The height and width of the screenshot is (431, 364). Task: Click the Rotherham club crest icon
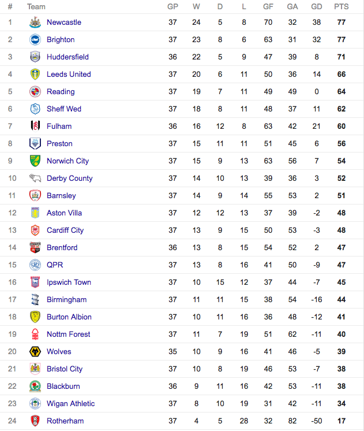35,421
